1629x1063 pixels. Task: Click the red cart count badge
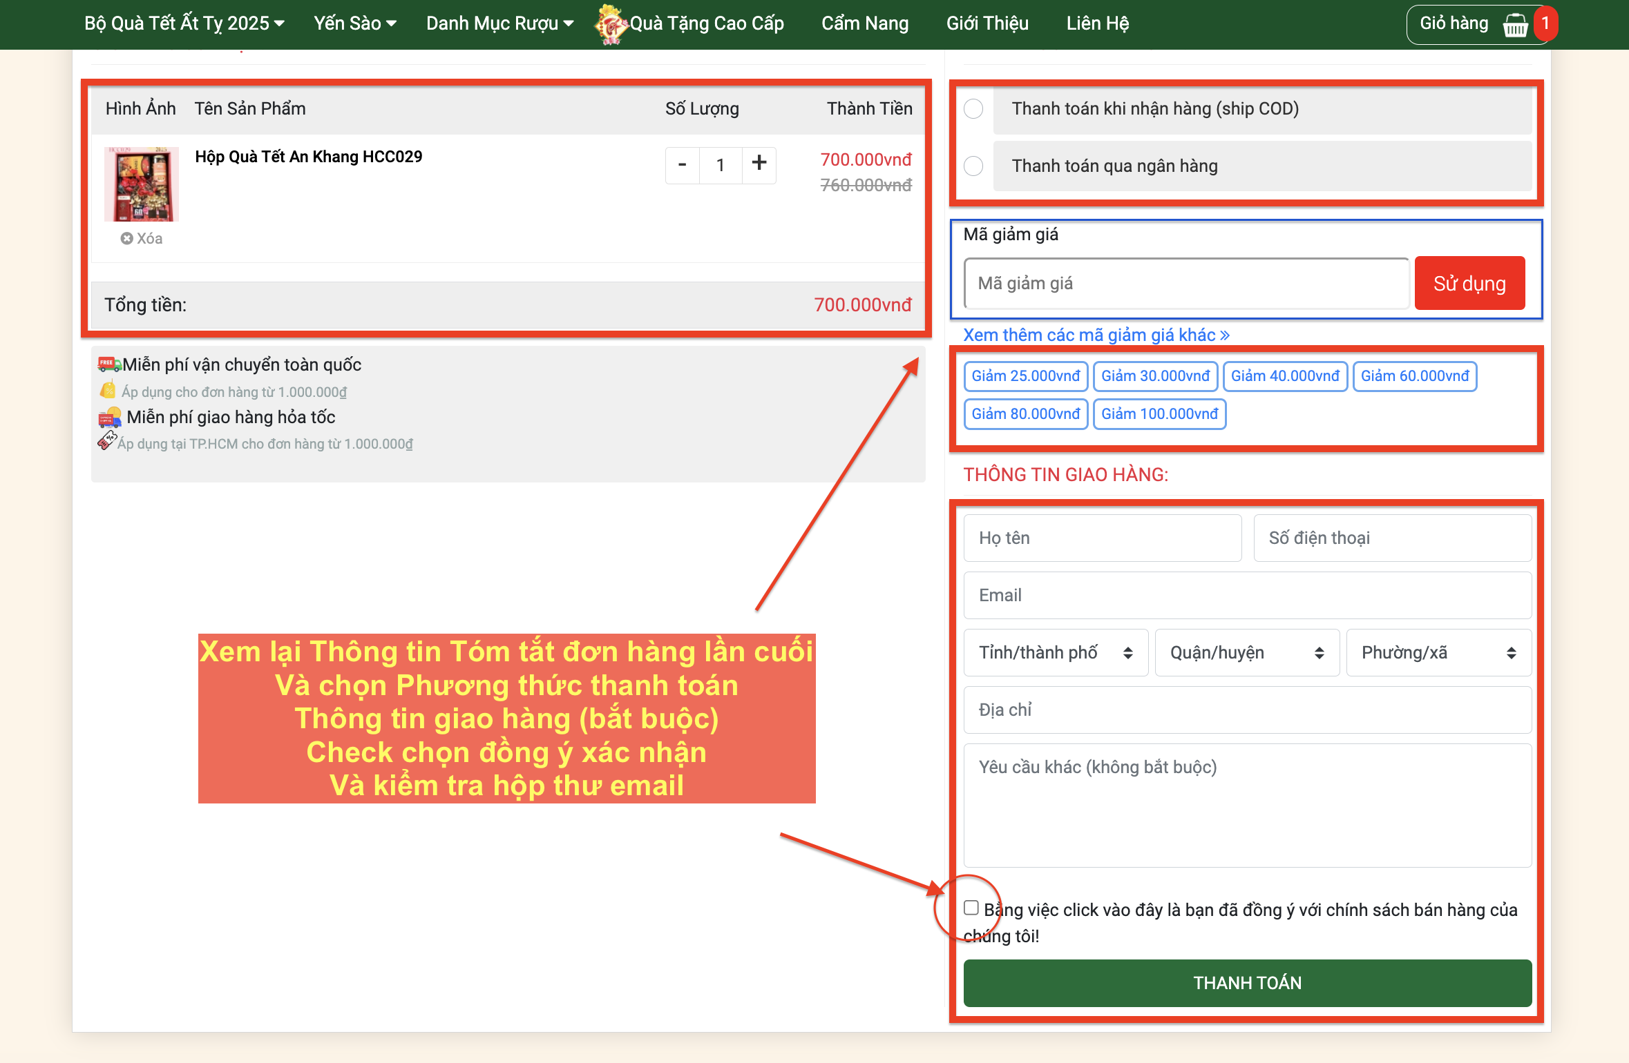1545,23
